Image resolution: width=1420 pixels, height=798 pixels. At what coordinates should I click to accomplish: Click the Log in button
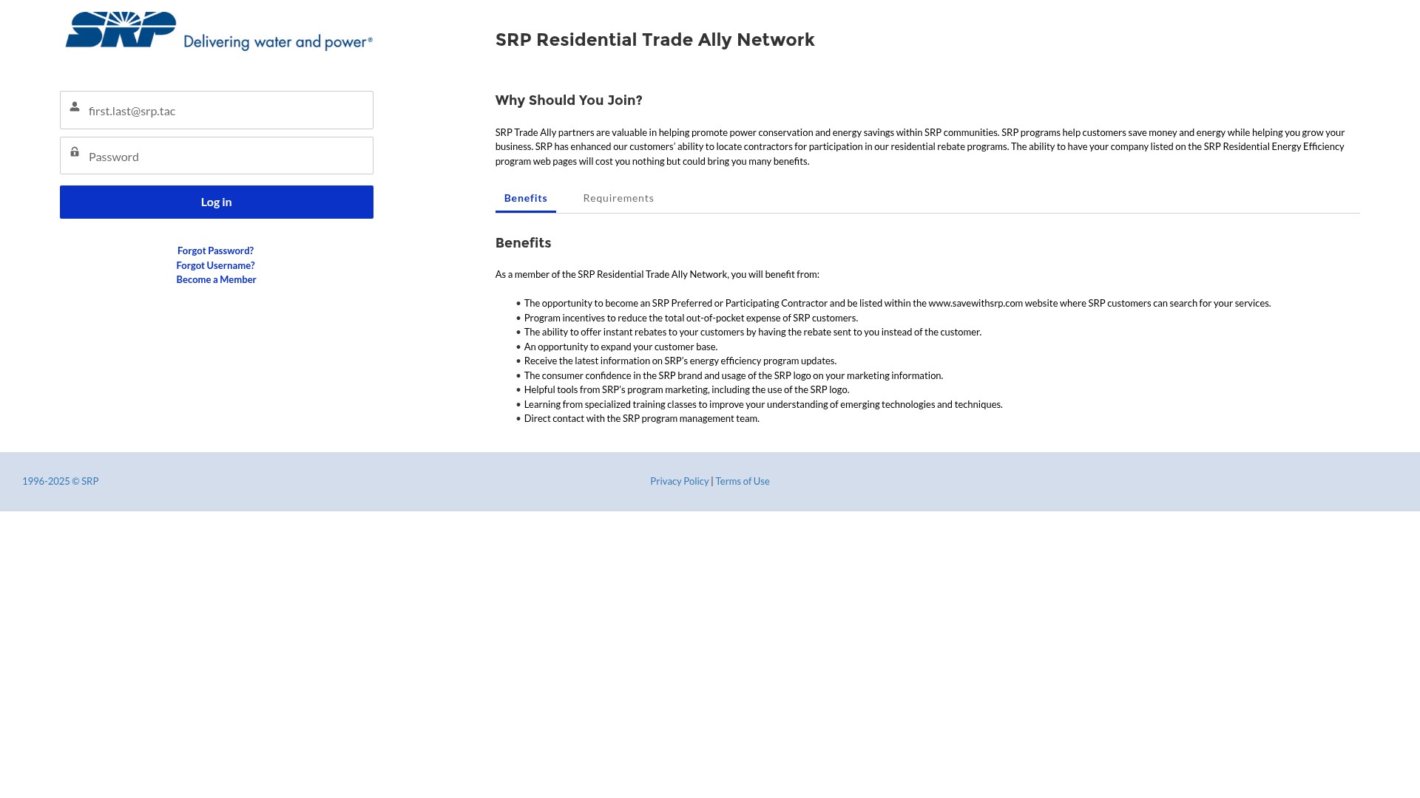[217, 202]
